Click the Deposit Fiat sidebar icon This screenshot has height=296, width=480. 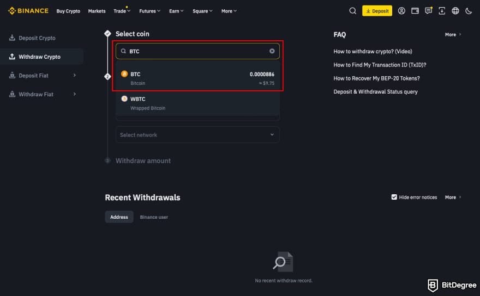click(x=12, y=75)
